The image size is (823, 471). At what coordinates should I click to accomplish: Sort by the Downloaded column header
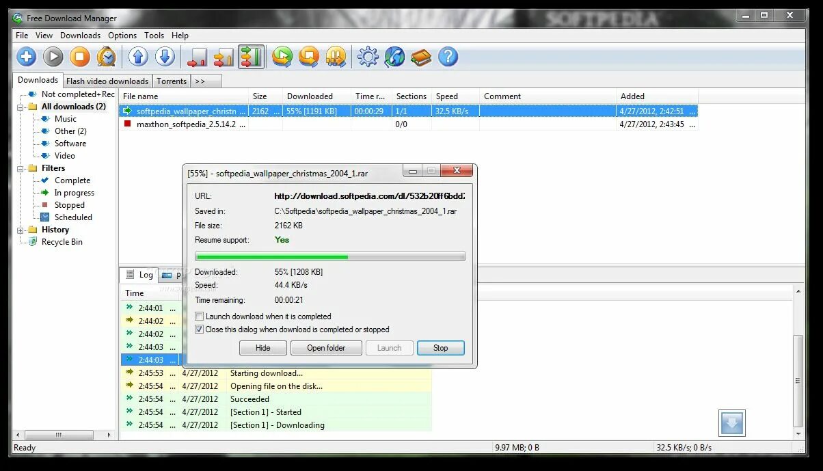pyautogui.click(x=316, y=96)
